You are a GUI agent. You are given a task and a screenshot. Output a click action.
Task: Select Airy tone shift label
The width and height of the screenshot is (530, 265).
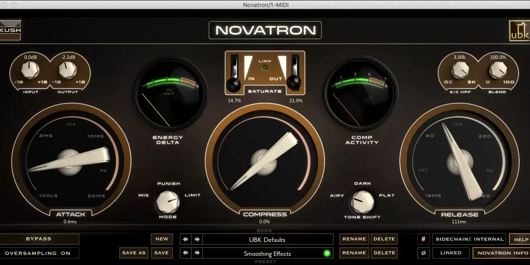(337, 195)
